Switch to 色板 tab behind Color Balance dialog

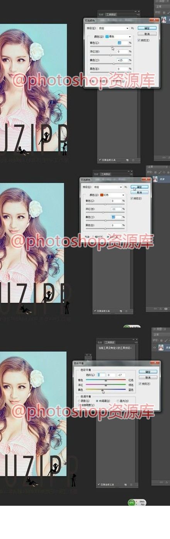tap(100, 342)
